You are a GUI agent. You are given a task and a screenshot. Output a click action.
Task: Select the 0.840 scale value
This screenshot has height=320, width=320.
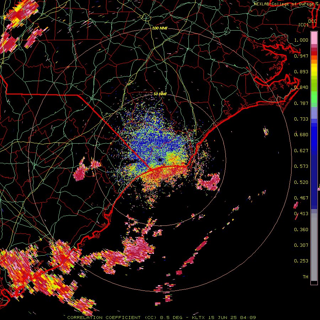tap(301, 87)
